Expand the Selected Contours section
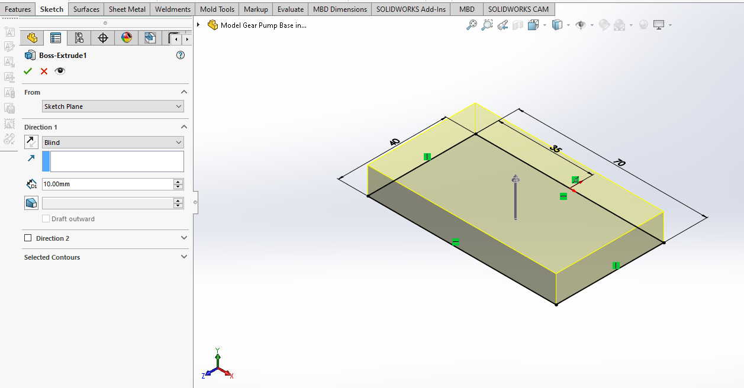Image resolution: width=744 pixels, height=388 pixels. pyautogui.click(x=184, y=257)
